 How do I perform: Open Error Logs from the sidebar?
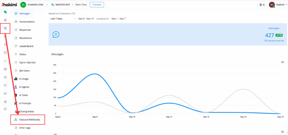(x=25, y=128)
